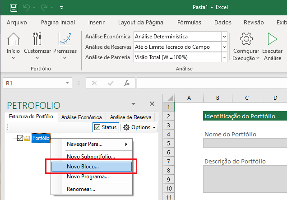Image resolution: width=287 pixels, height=200 pixels.
Task: Open the Fórmulas ribbon tab
Action: [189, 22]
